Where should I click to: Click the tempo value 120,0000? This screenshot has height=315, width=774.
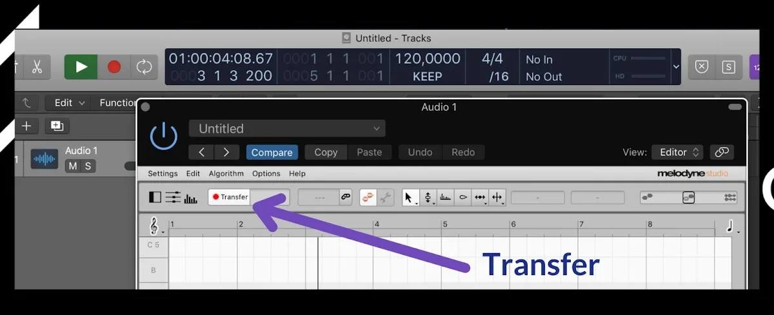[428, 59]
